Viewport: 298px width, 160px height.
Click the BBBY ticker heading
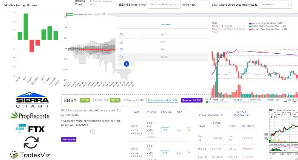(x=70, y=100)
